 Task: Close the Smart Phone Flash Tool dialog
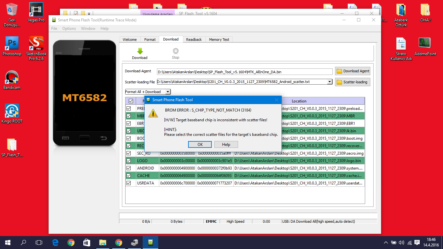point(277,100)
